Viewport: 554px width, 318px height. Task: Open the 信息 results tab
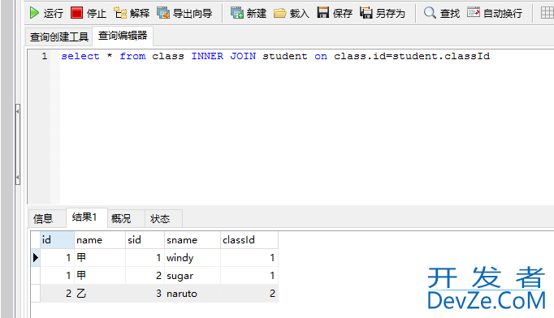pos(47,218)
